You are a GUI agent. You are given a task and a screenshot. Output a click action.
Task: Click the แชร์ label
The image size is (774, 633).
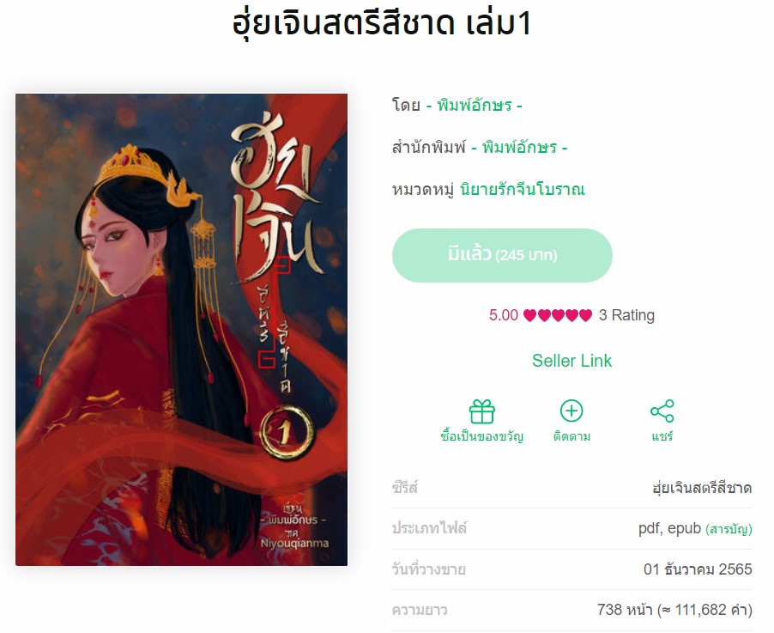(x=662, y=436)
